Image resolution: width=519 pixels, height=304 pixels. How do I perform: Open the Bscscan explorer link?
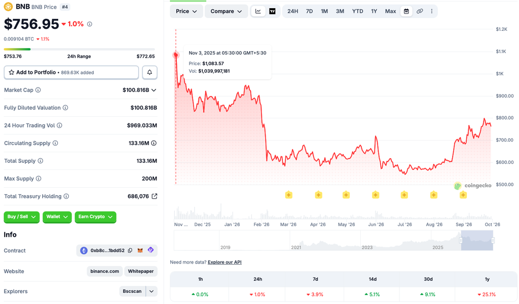132,291
